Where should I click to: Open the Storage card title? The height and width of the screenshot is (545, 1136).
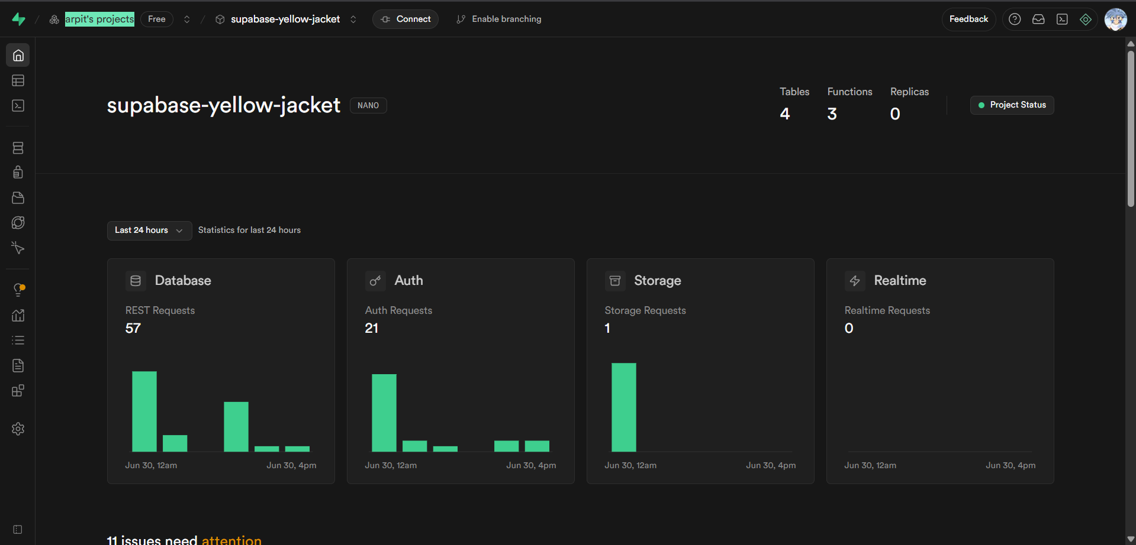point(658,281)
